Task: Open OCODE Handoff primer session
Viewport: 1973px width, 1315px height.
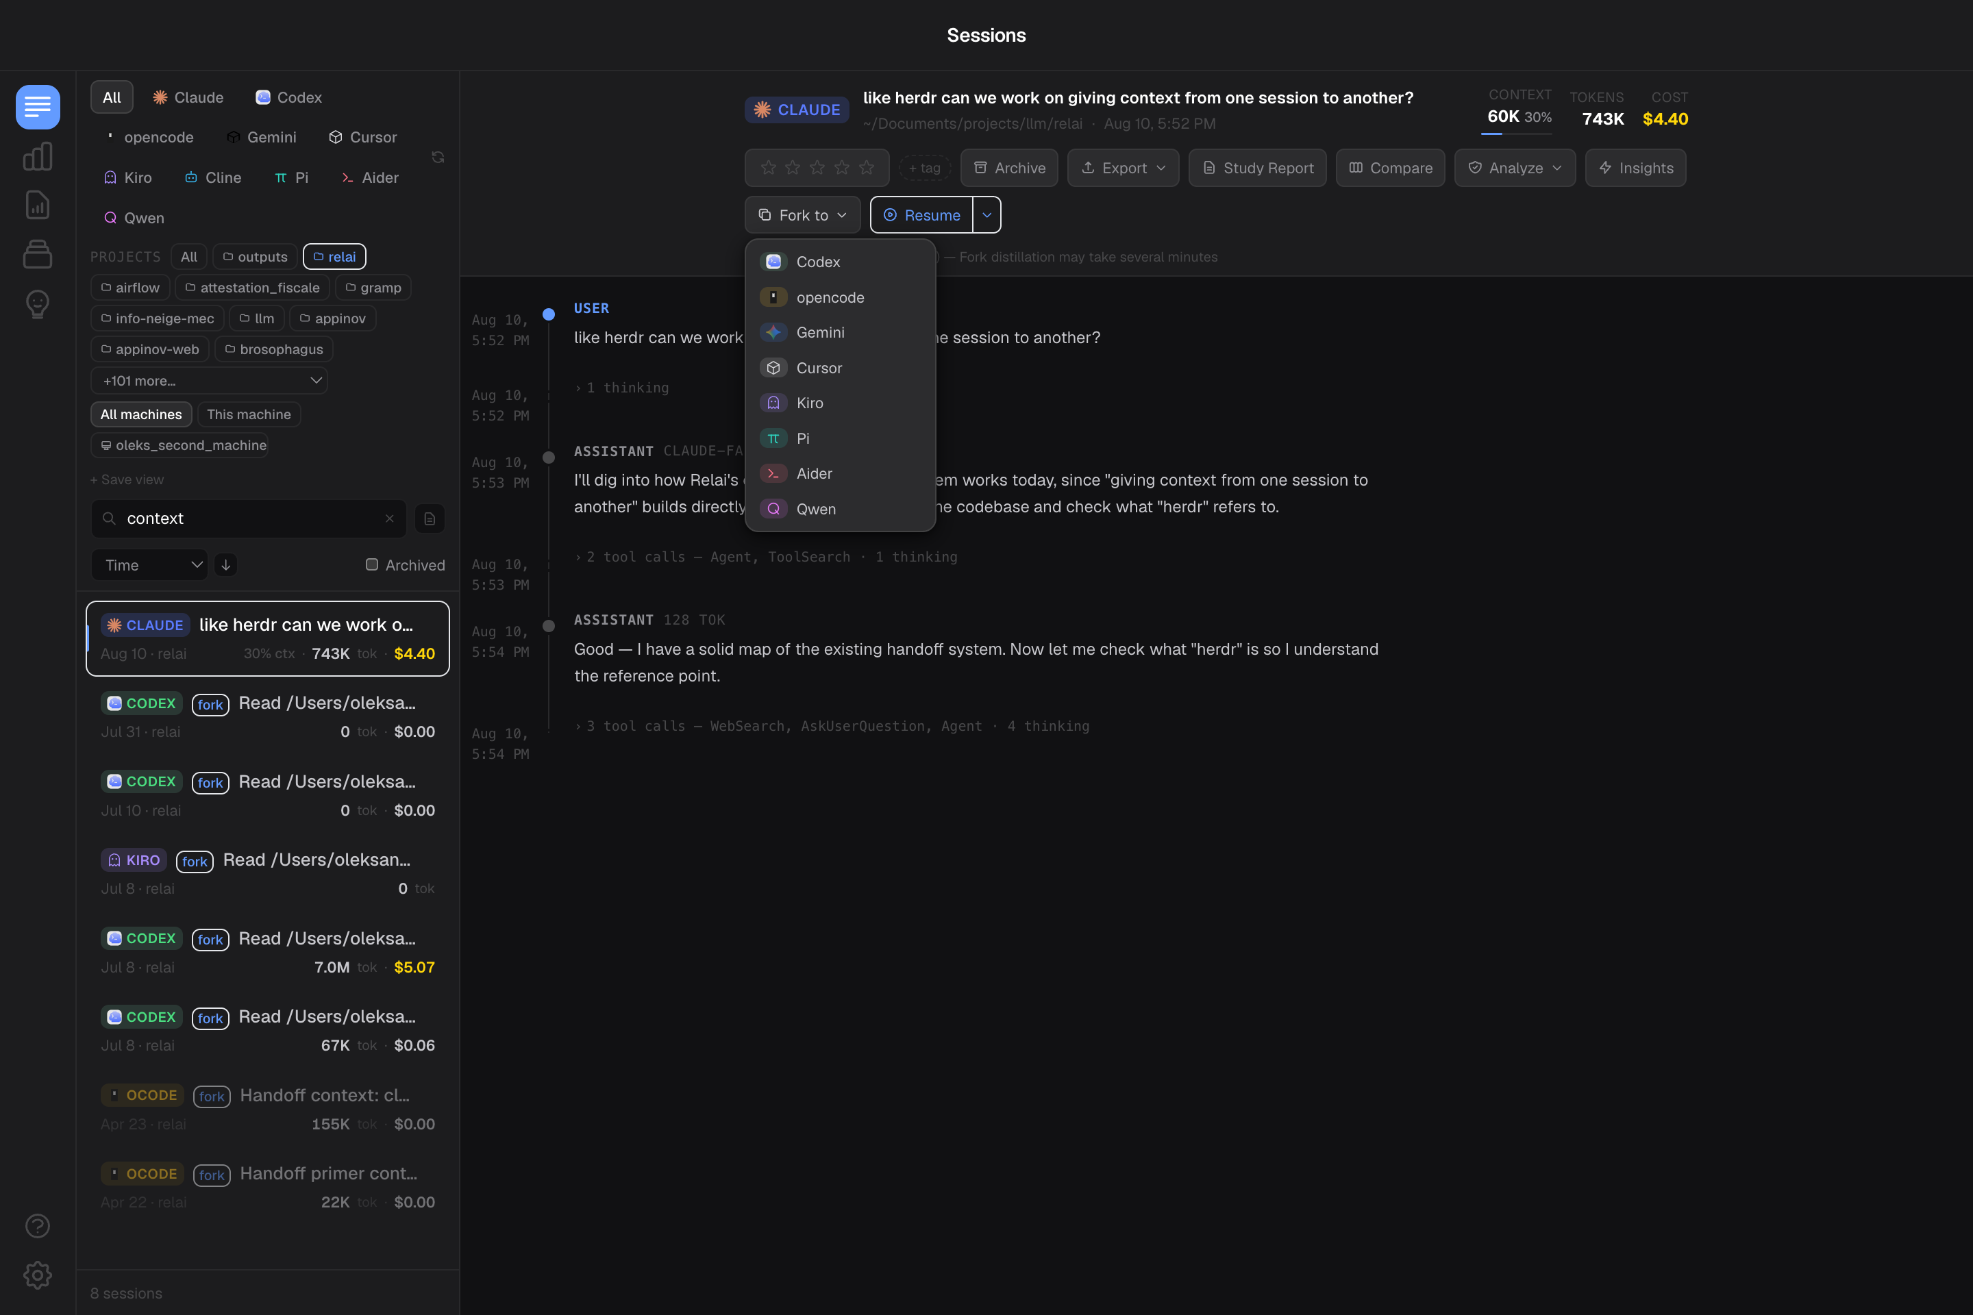Action: coord(268,1188)
